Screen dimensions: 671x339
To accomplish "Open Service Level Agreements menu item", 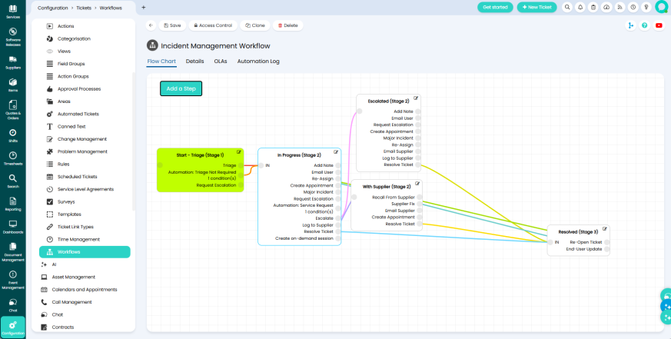I will (x=85, y=189).
